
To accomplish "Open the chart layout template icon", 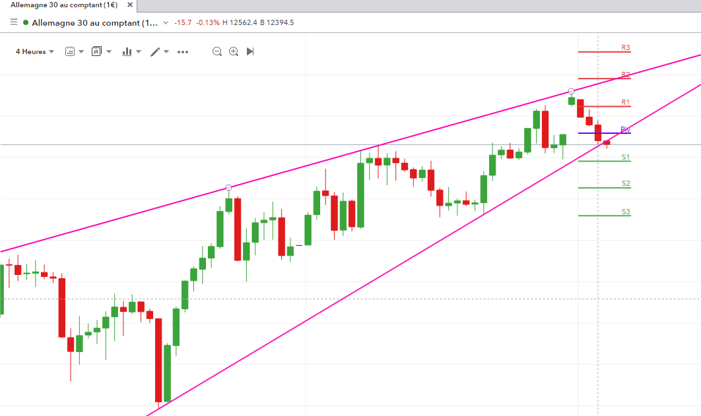I will pos(96,51).
